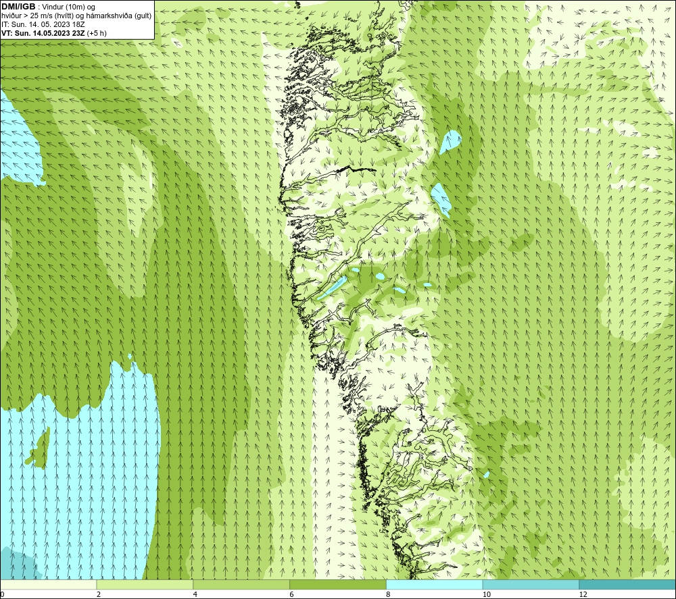Click the 8–10 m/s light cyan legend swatch
676x599 pixels.
[x=435, y=584]
